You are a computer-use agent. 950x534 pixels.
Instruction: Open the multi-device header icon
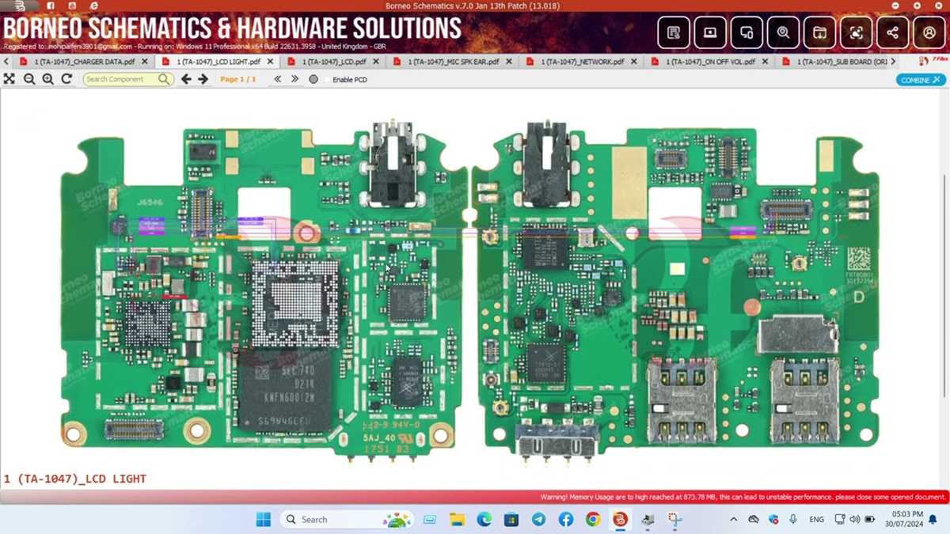point(747,33)
